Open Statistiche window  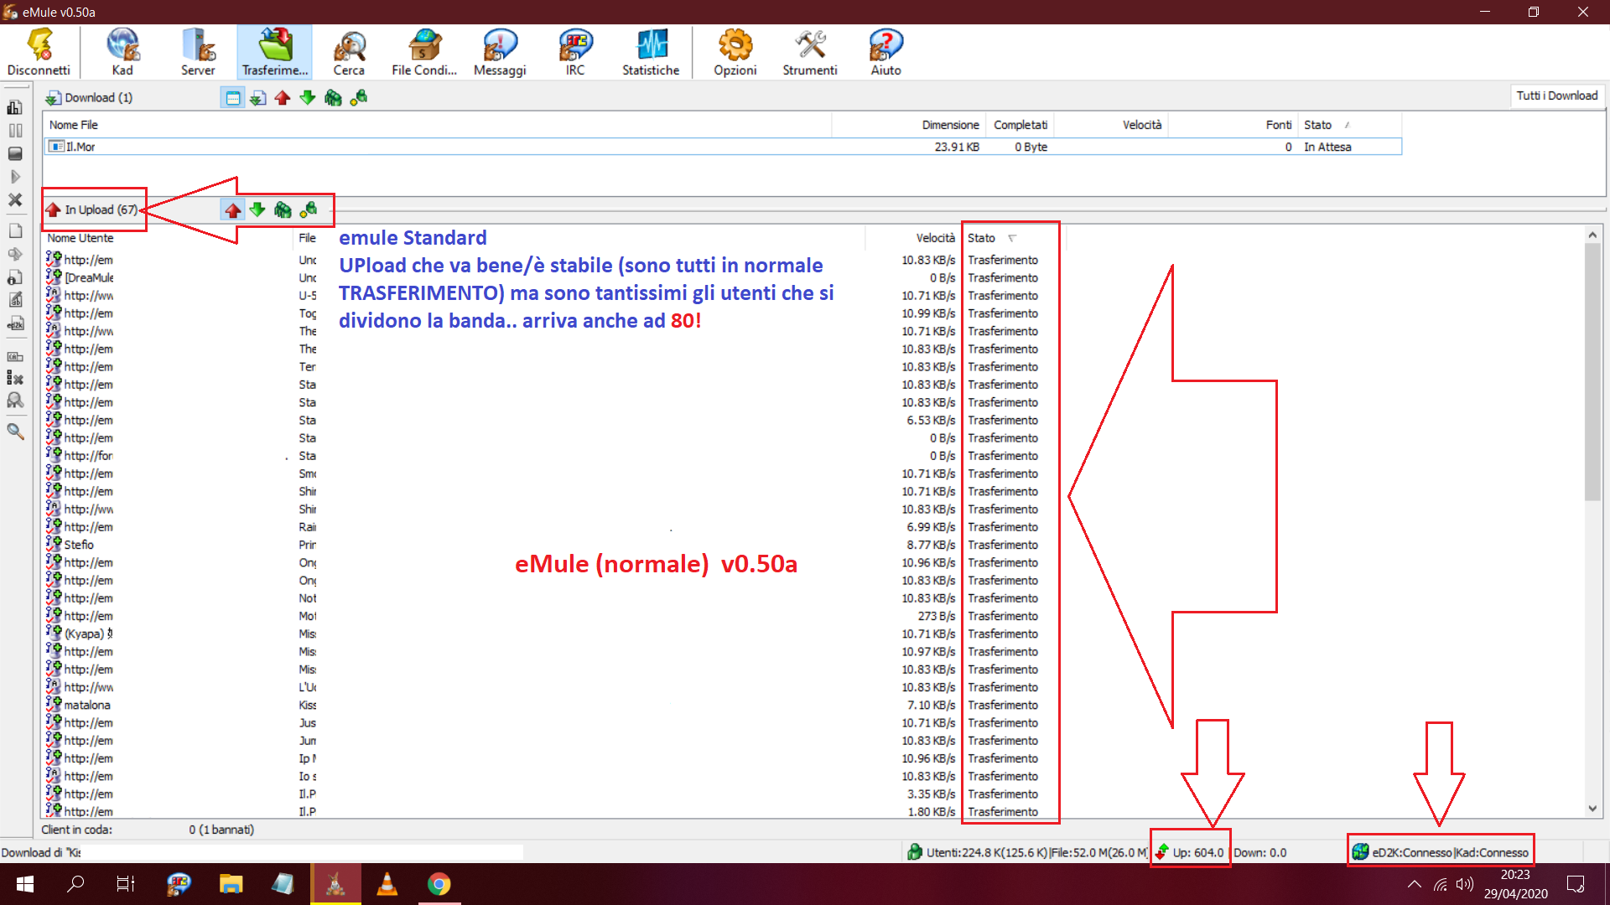click(x=651, y=52)
